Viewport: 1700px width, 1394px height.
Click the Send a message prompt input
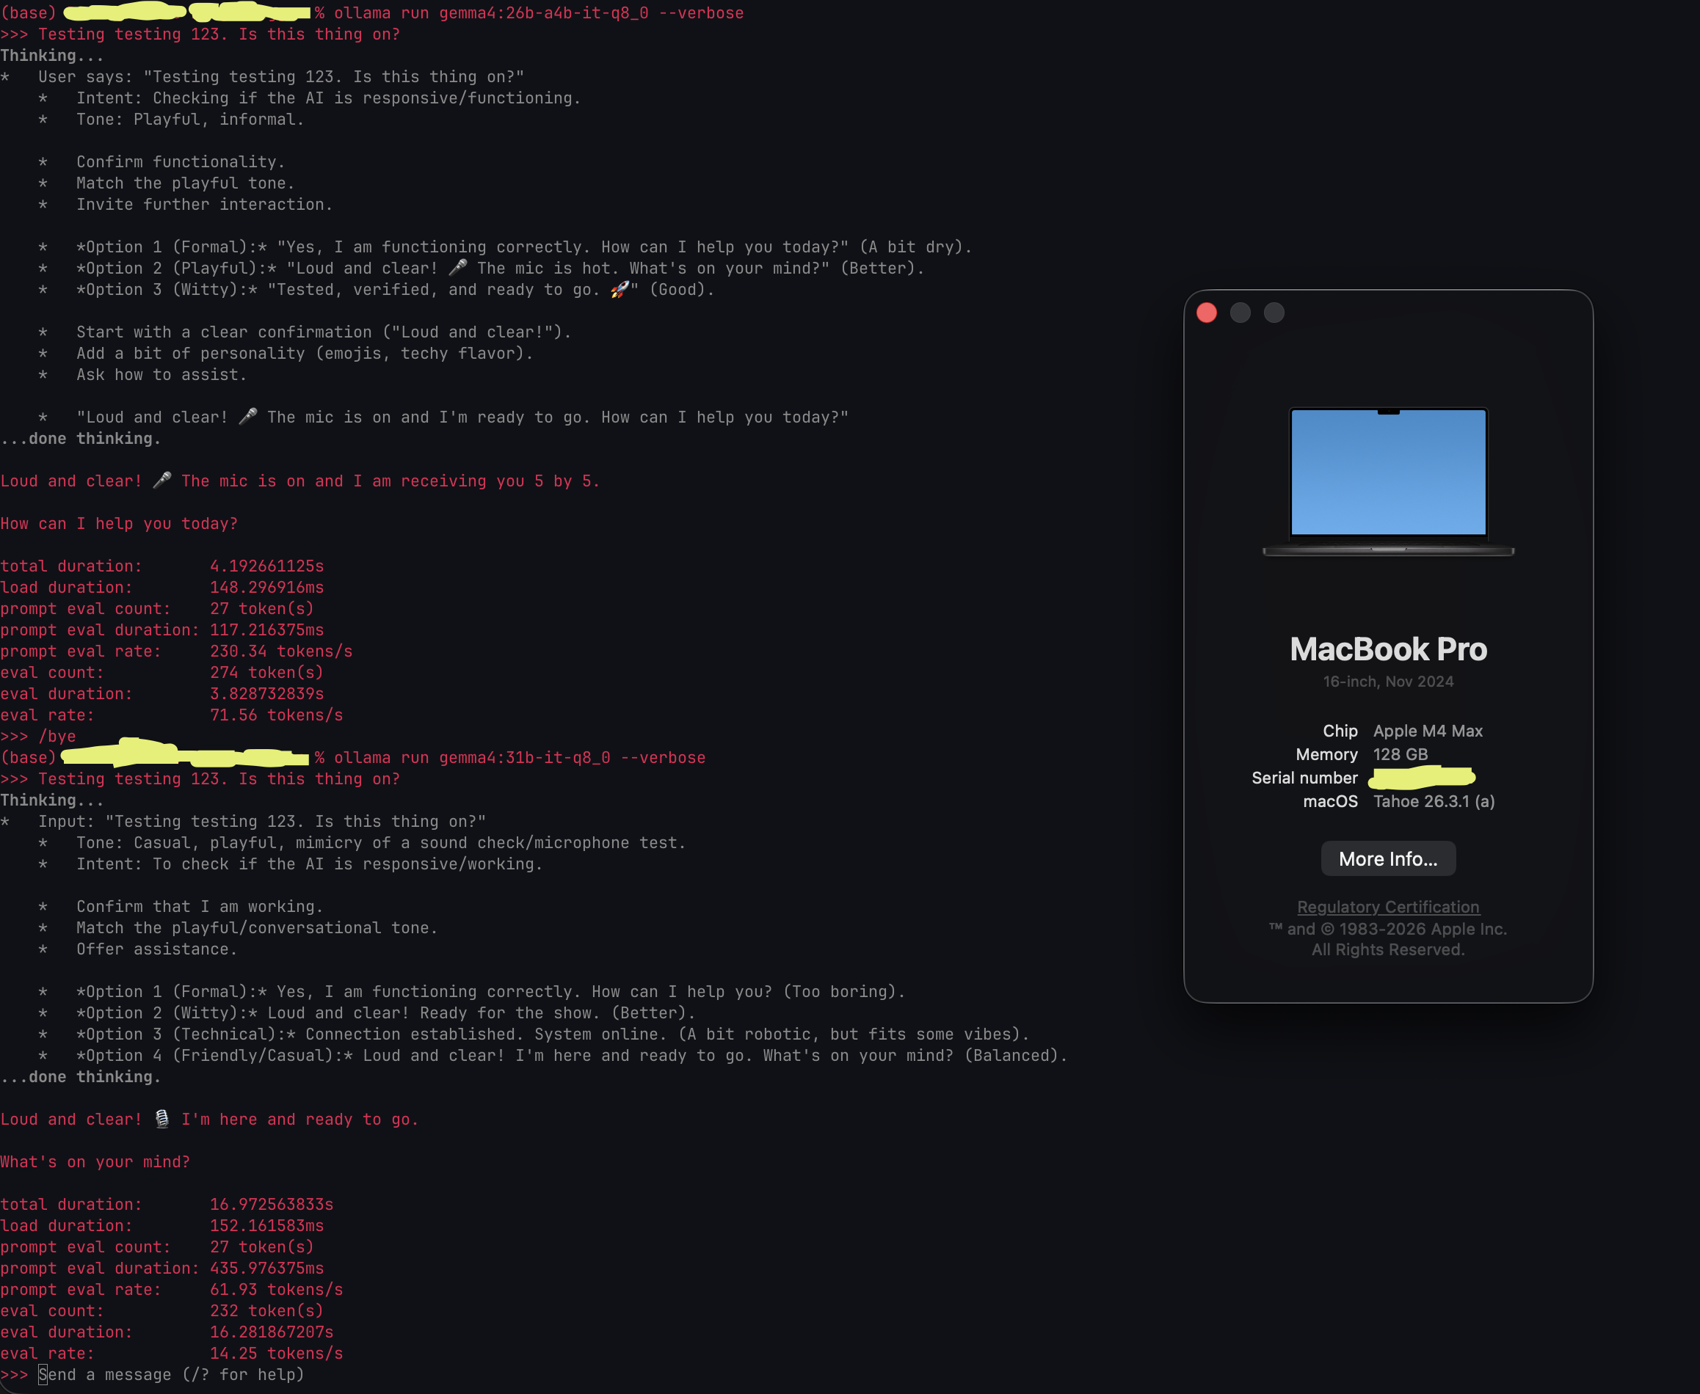(170, 1374)
